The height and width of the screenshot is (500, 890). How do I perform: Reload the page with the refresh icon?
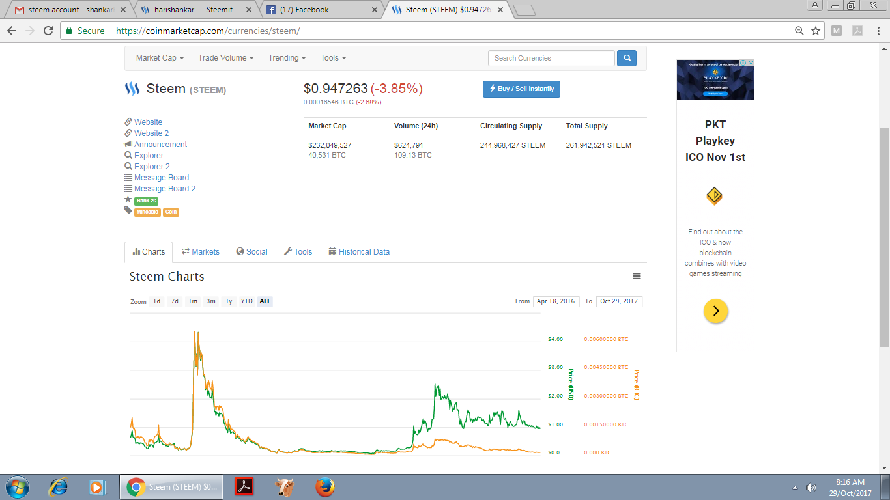coord(48,31)
